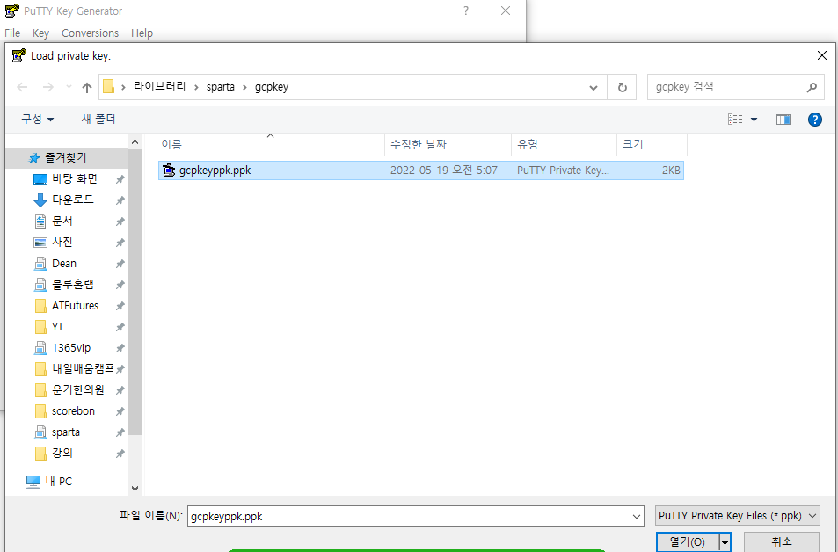
Task: Click the folder icon in address bar
Action: point(108,86)
